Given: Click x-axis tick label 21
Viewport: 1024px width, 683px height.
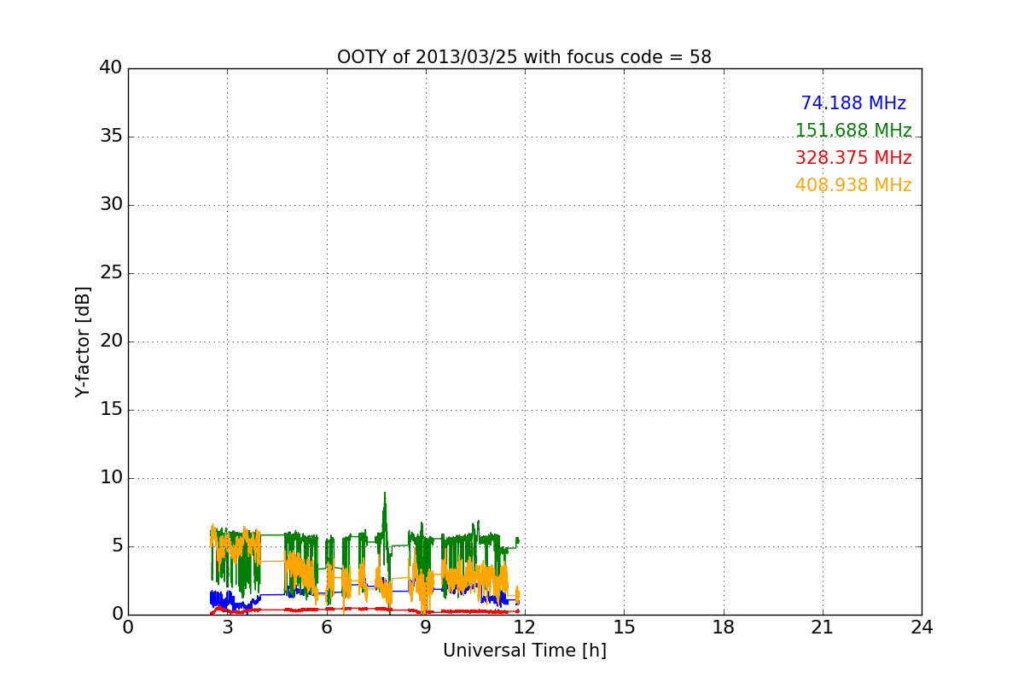Looking at the screenshot, I should click(823, 628).
